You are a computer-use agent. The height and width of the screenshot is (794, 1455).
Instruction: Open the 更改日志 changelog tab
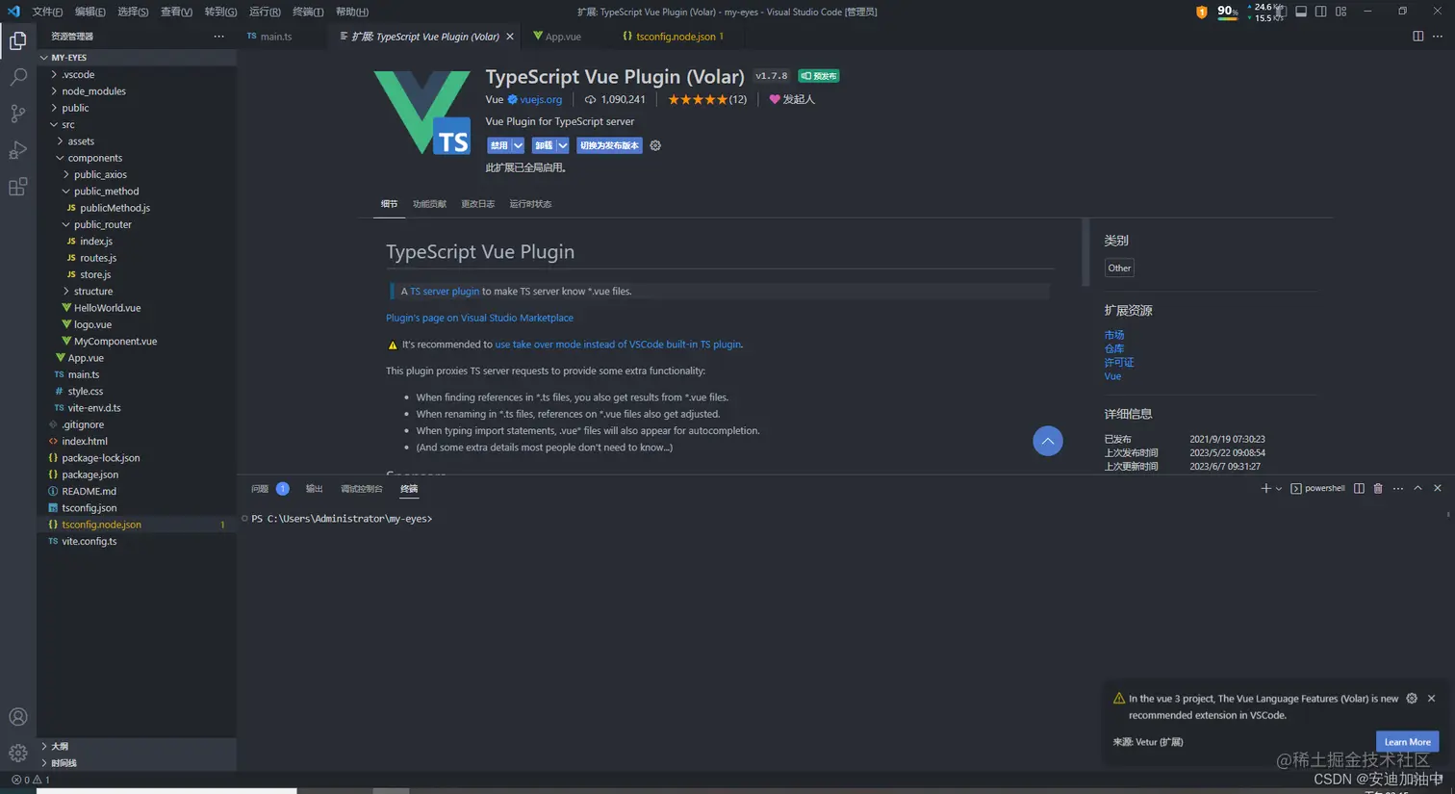[477, 204]
